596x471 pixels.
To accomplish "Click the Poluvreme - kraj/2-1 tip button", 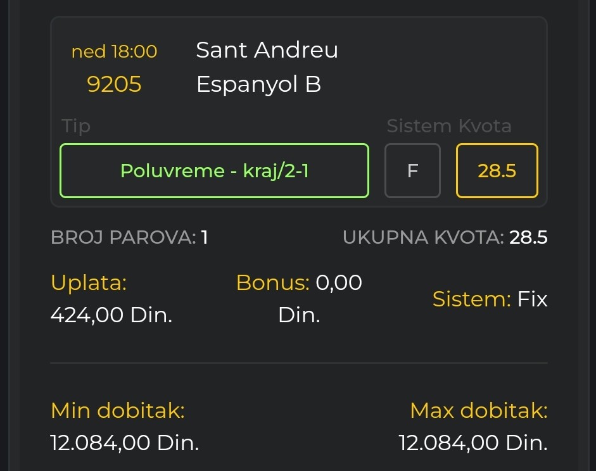I will point(214,171).
